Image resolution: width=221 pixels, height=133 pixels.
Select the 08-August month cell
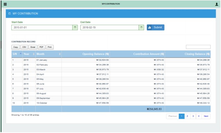tap(48, 94)
